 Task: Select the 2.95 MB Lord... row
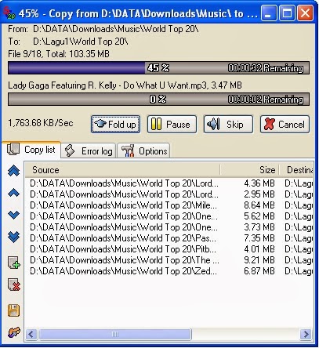point(169,194)
